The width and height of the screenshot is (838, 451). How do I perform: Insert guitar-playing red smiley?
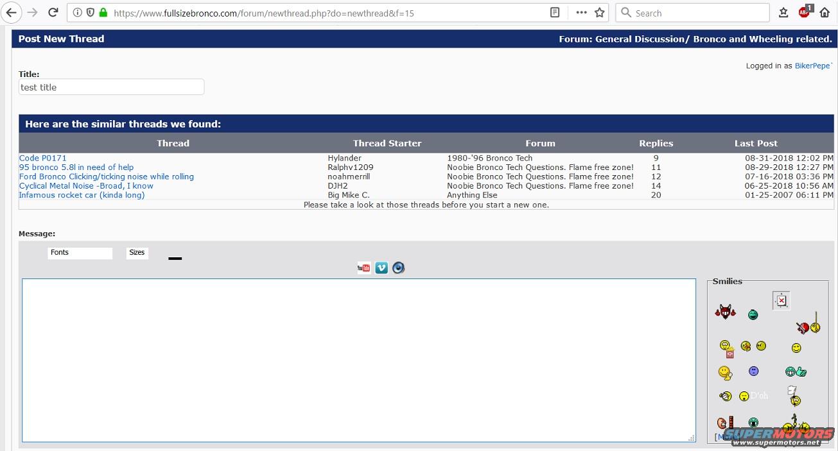click(808, 326)
